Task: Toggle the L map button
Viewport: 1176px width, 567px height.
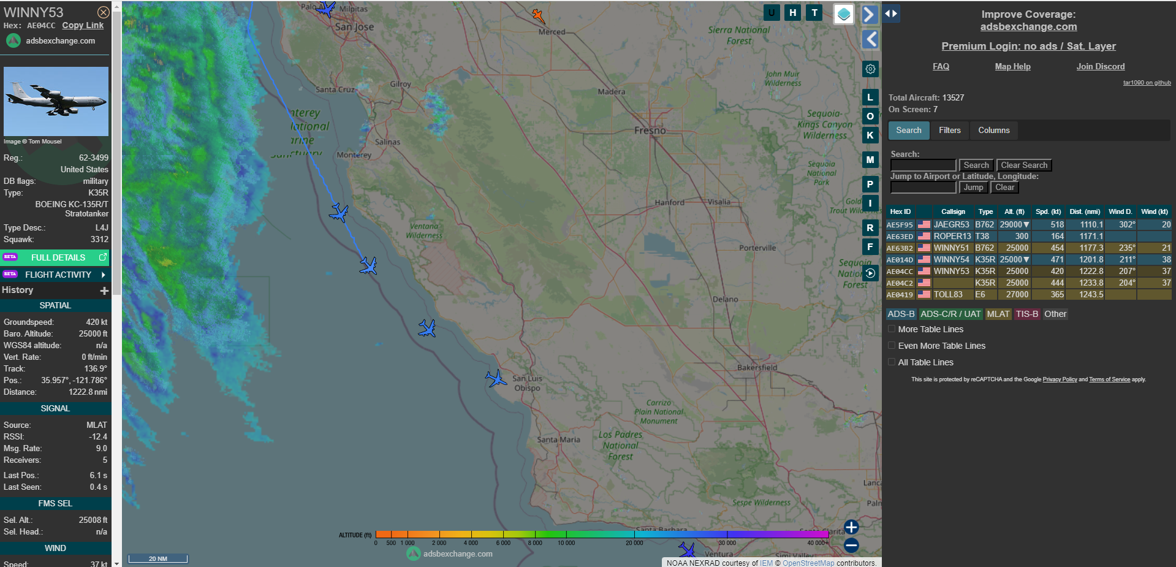Action: pos(870,97)
